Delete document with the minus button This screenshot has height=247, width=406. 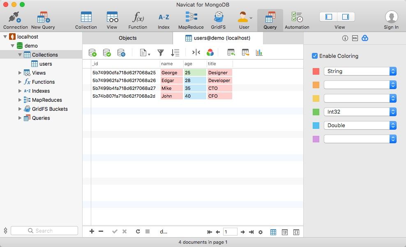101,231
